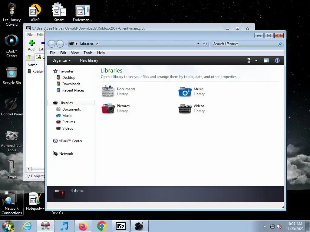Viewport: 310px width, 232px height.
Task: Open the Pictures library icon
Action: click(x=108, y=108)
